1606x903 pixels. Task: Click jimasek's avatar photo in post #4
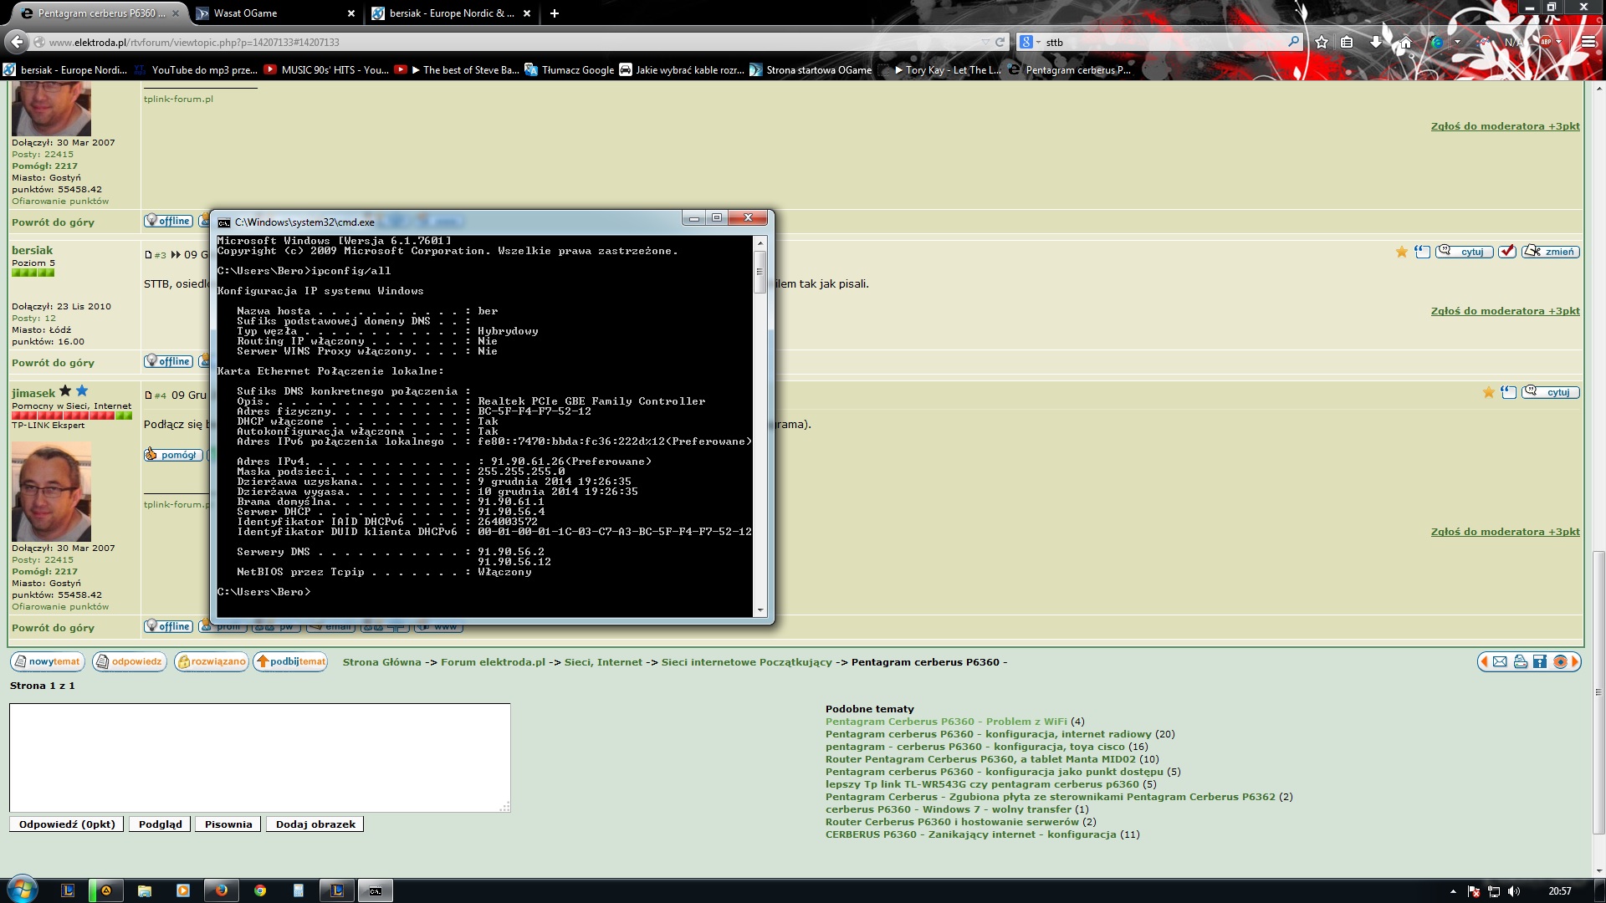click(x=51, y=492)
